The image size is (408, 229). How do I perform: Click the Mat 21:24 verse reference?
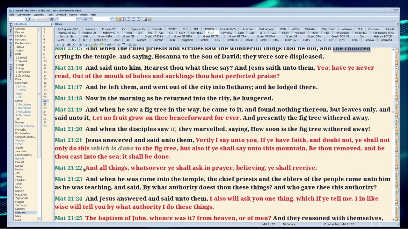(x=68, y=198)
